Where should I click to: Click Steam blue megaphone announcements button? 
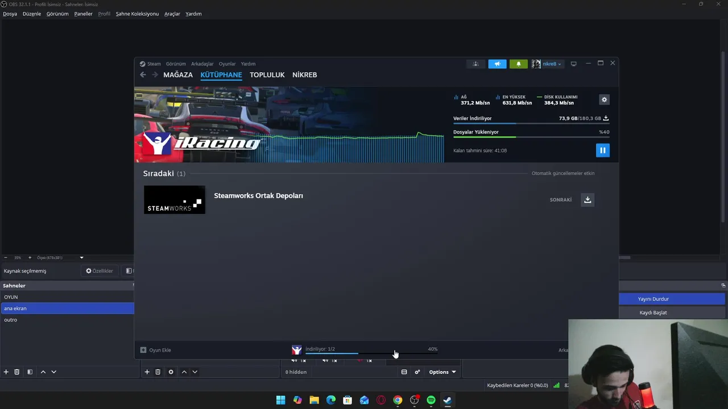point(497,64)
